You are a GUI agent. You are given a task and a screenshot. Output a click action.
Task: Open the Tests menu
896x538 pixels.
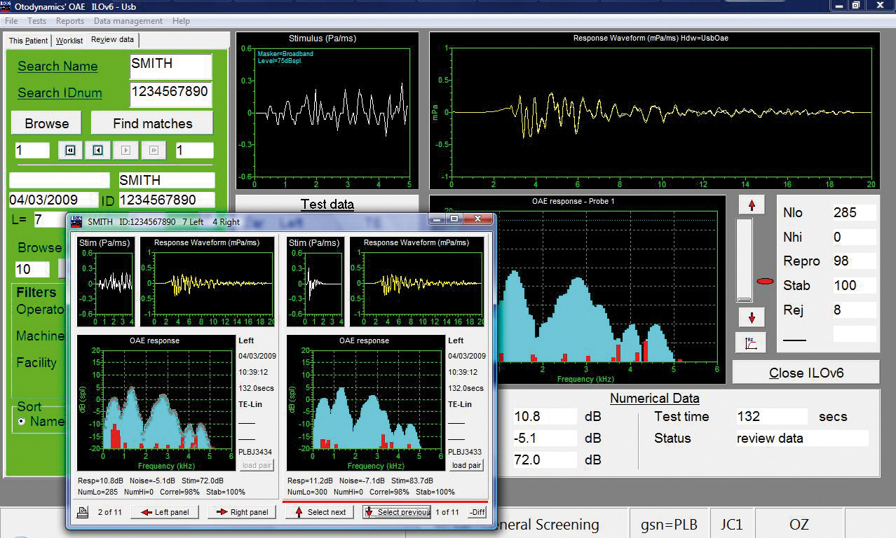(x=37, y=21)
